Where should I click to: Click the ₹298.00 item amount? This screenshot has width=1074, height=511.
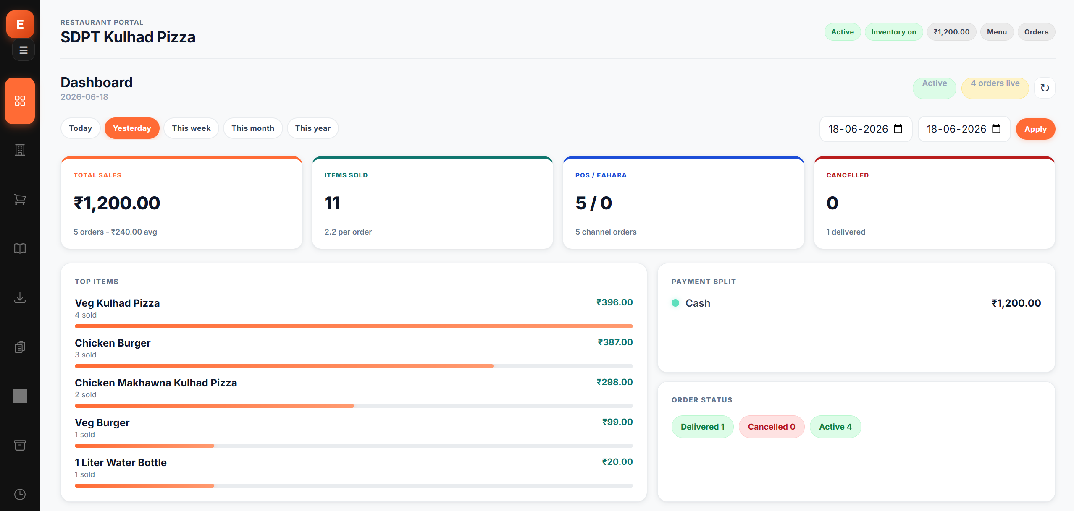pos(614,382)
